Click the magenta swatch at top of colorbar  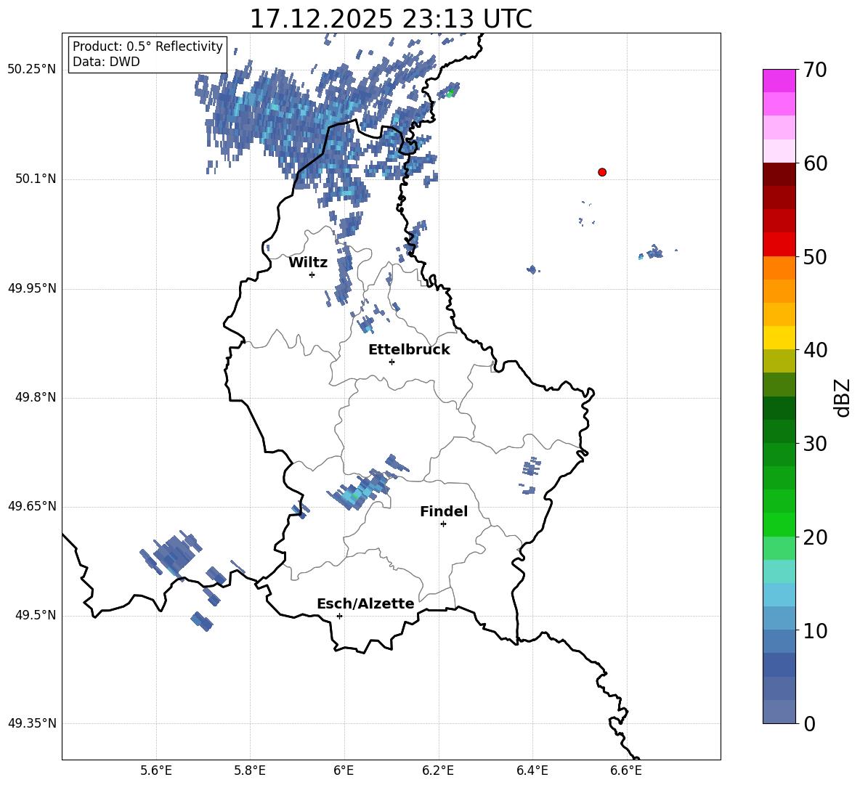(x=779, y=81)
